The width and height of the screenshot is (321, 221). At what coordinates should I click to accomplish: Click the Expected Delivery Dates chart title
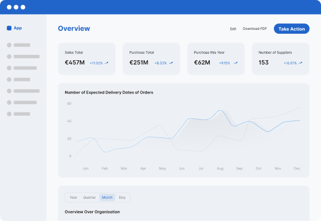(109, 92)
